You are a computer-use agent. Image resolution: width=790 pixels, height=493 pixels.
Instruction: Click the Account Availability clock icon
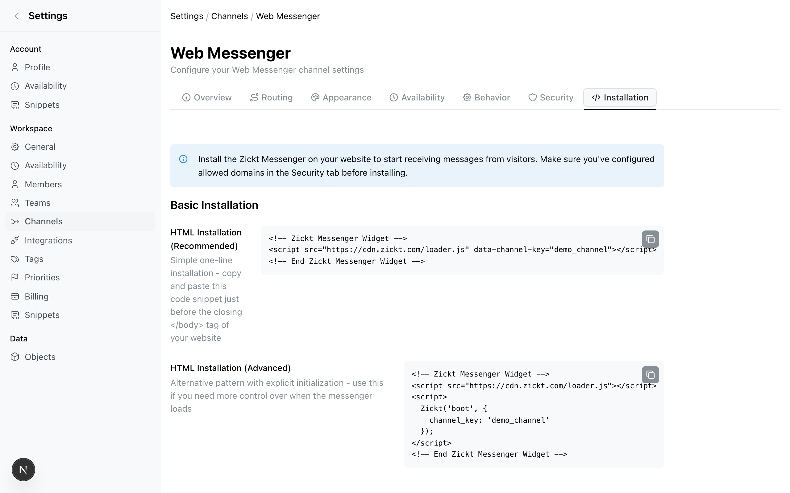[x=15, y=86]
